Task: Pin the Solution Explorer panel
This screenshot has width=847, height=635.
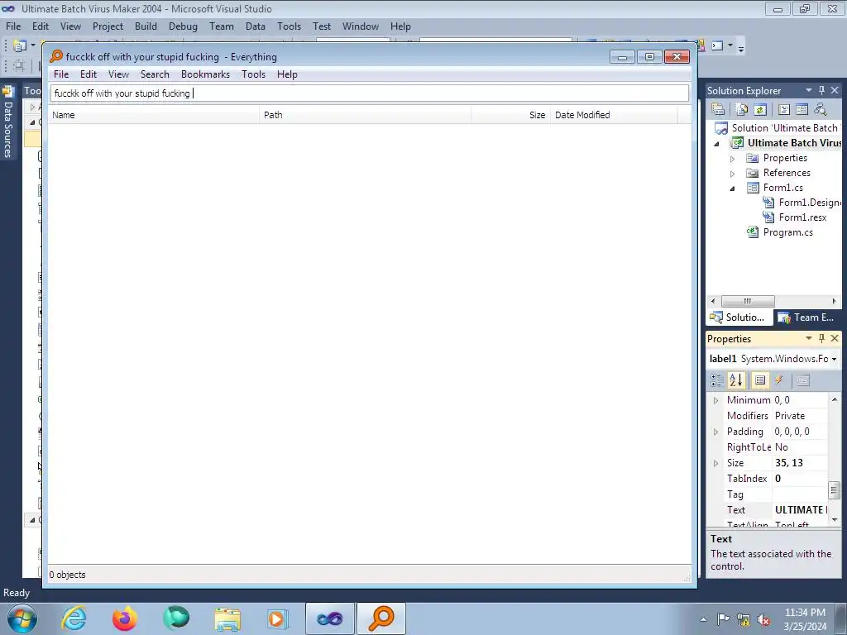Action: pyautogui.click(x=821, y=90)
